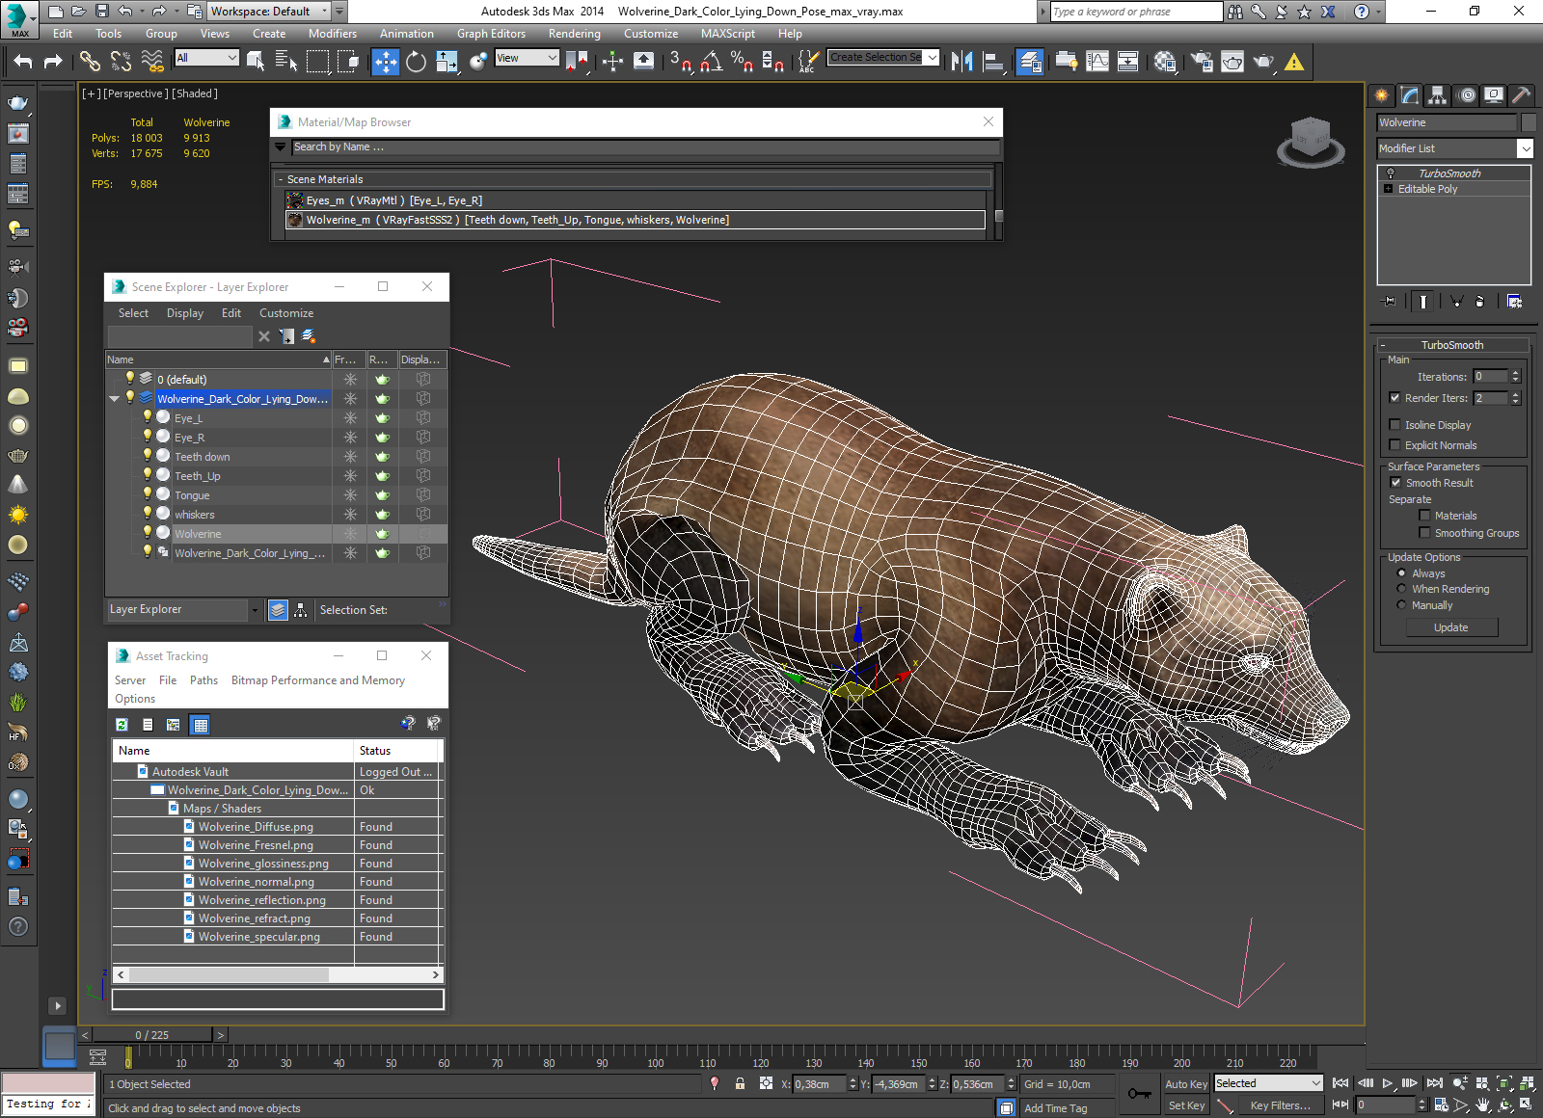1543x1118 pixels.
Task: Select the Manually update option
Action: [1401, 605]
